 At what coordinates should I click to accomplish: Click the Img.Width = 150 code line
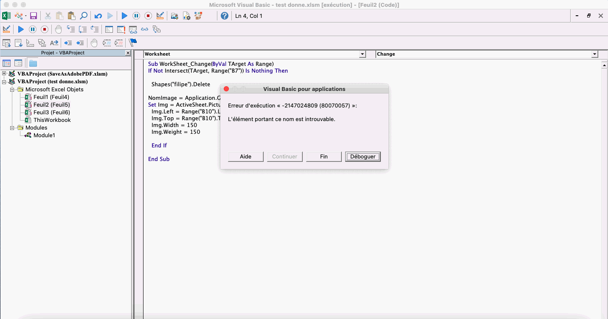(x=174, y=125)
